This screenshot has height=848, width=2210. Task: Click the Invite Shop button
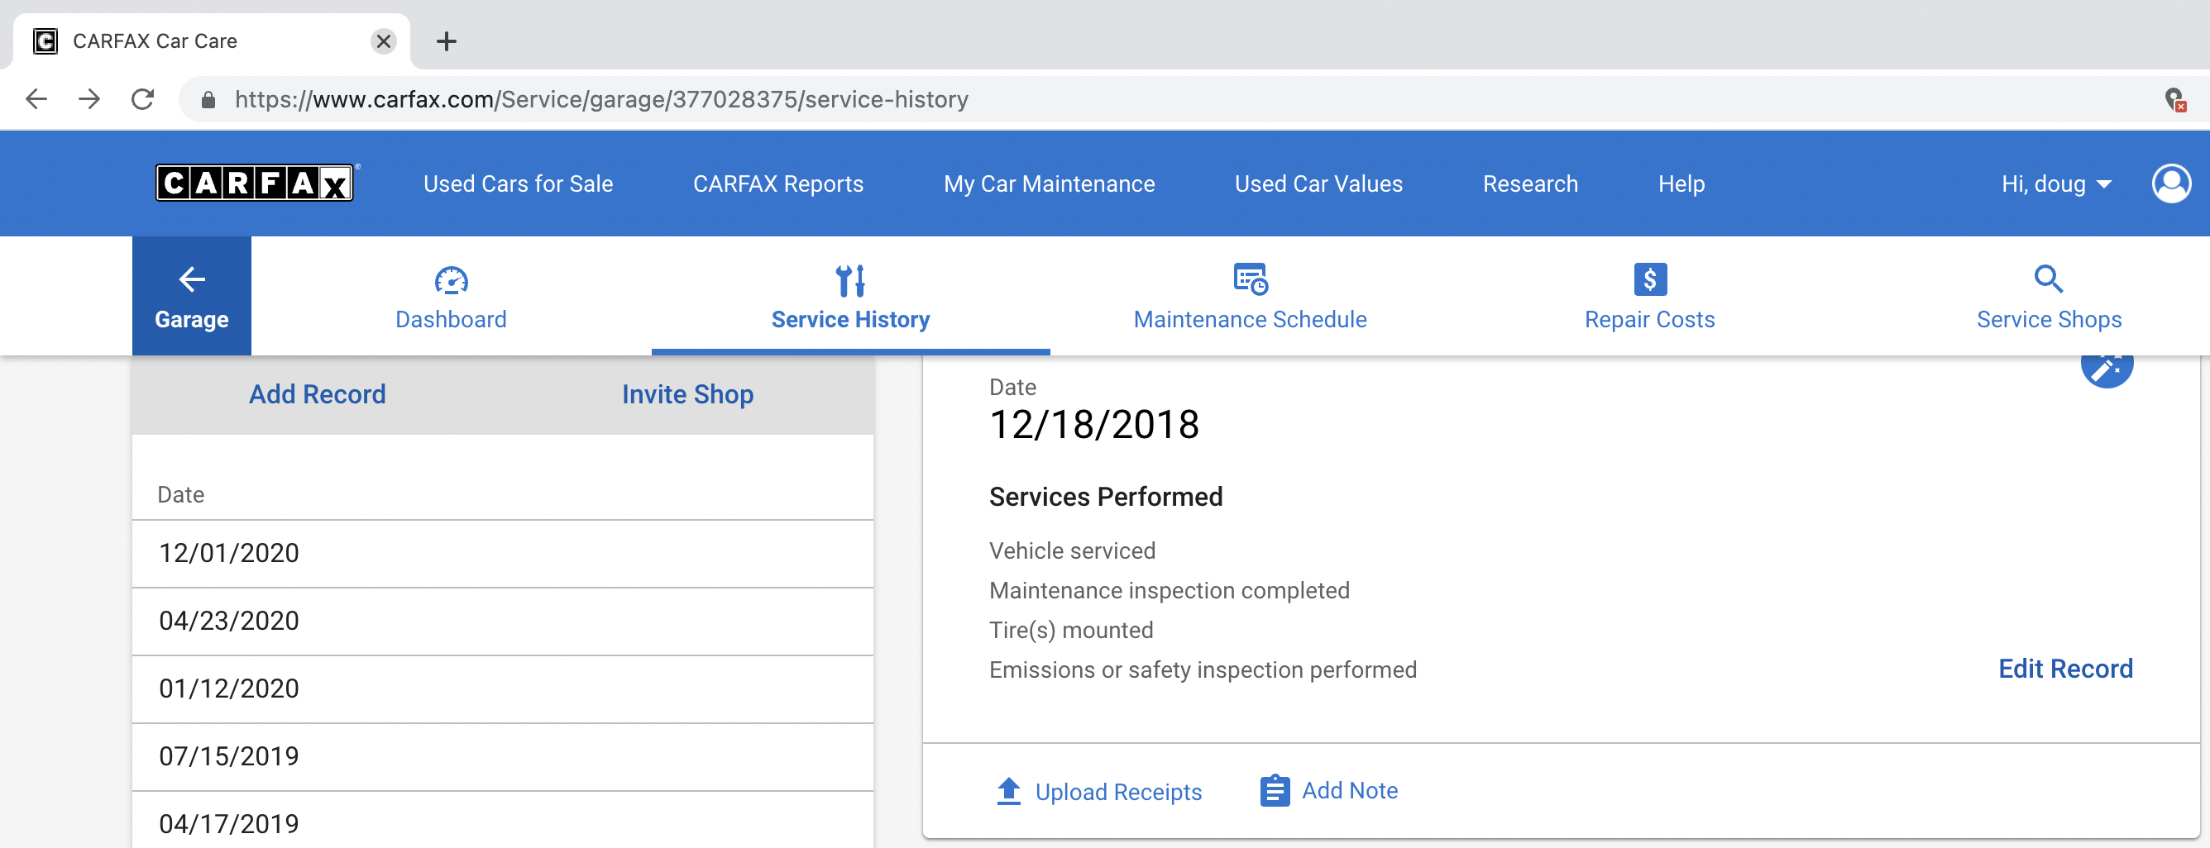(x=687, y=394)
